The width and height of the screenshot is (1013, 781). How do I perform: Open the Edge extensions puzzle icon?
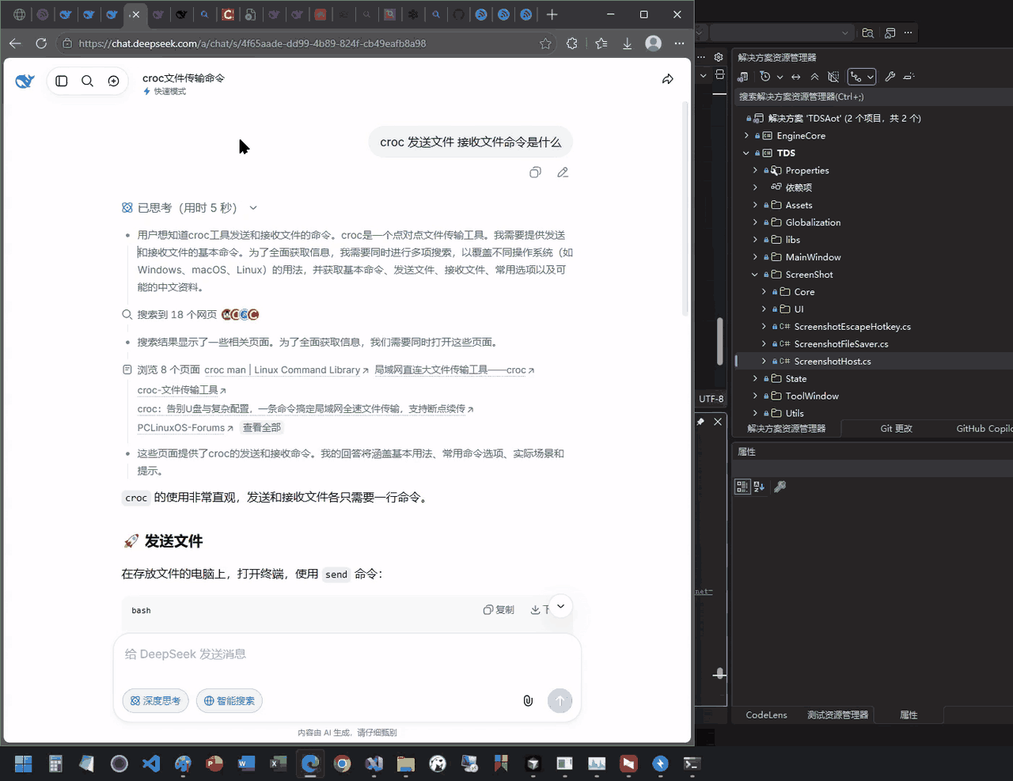click(x=572, y=44)
